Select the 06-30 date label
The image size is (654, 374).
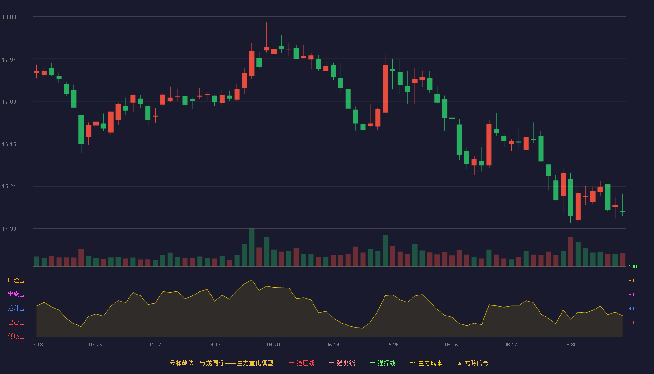pyautogui.click(x=570, y=345)
